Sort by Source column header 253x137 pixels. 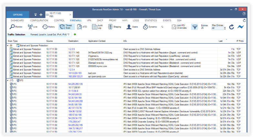pyautogui.click(x=56, y=41)
